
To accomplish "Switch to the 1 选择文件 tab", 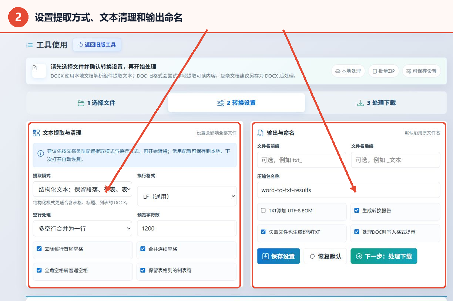I will point(97,103).
